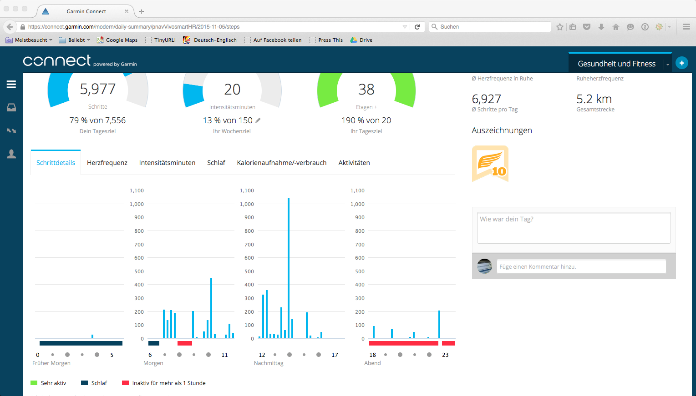Reload the page with the refresh icon
Image resolution: width=696 pixels, height=396 pixels.
coord(417,27)
